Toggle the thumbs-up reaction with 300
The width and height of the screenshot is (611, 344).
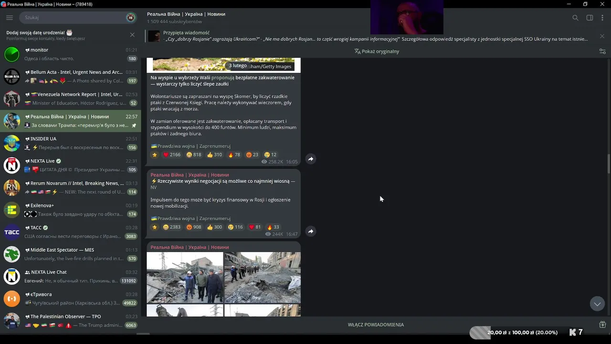tap(214, 227)
